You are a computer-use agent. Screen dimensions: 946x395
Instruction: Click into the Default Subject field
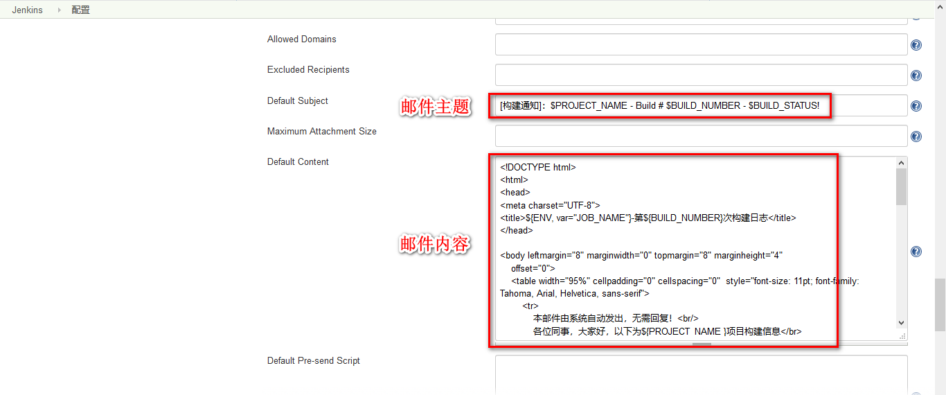coord(701,105)
